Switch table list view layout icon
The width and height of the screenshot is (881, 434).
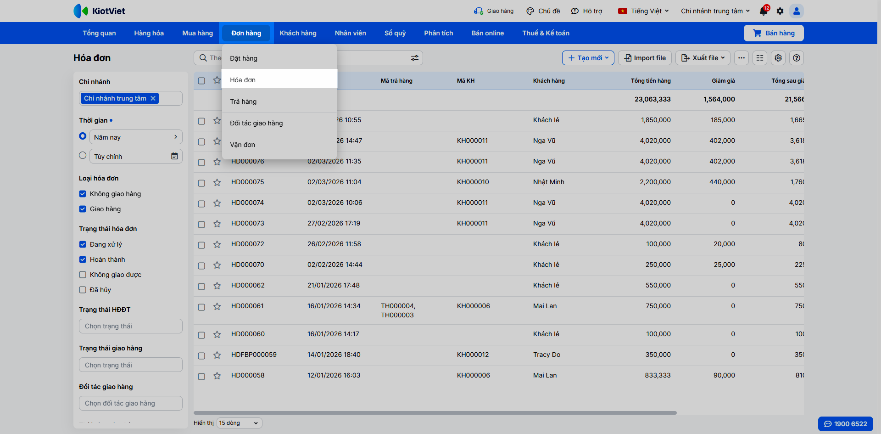[x=760, y=58]
